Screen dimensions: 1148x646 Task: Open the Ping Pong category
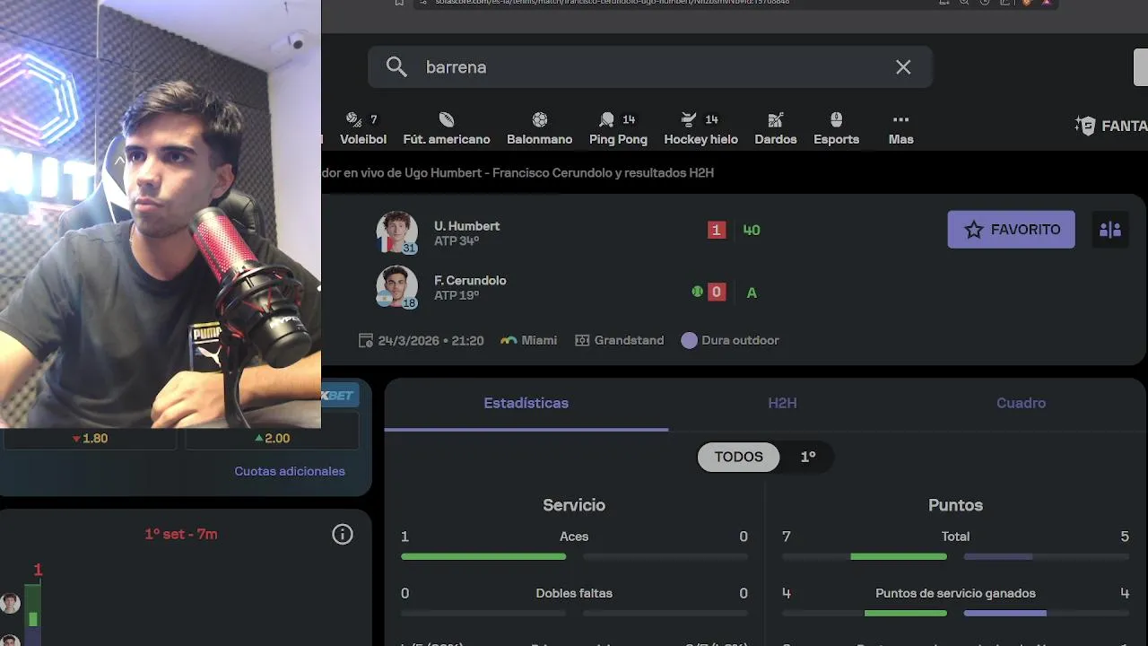click(618, 128)
